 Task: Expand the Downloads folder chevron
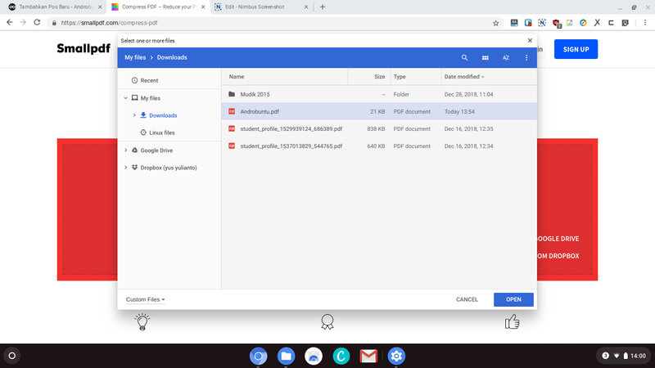click(x=134, y=115)
